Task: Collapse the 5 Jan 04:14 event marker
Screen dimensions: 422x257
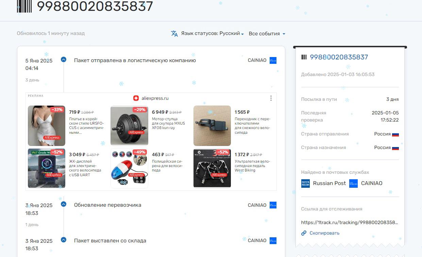Action: (64, 59)
